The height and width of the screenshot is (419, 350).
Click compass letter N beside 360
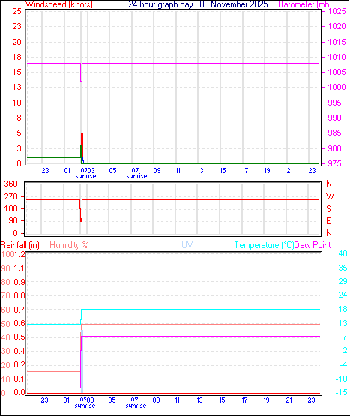pyautogui.click(x=329, y=184)
